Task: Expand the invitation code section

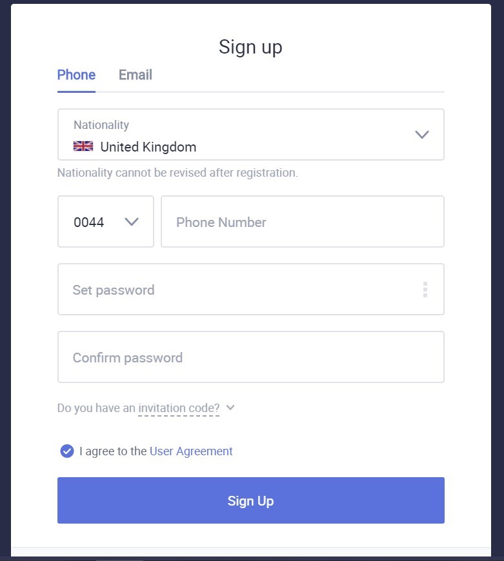Action: [146, 408]
